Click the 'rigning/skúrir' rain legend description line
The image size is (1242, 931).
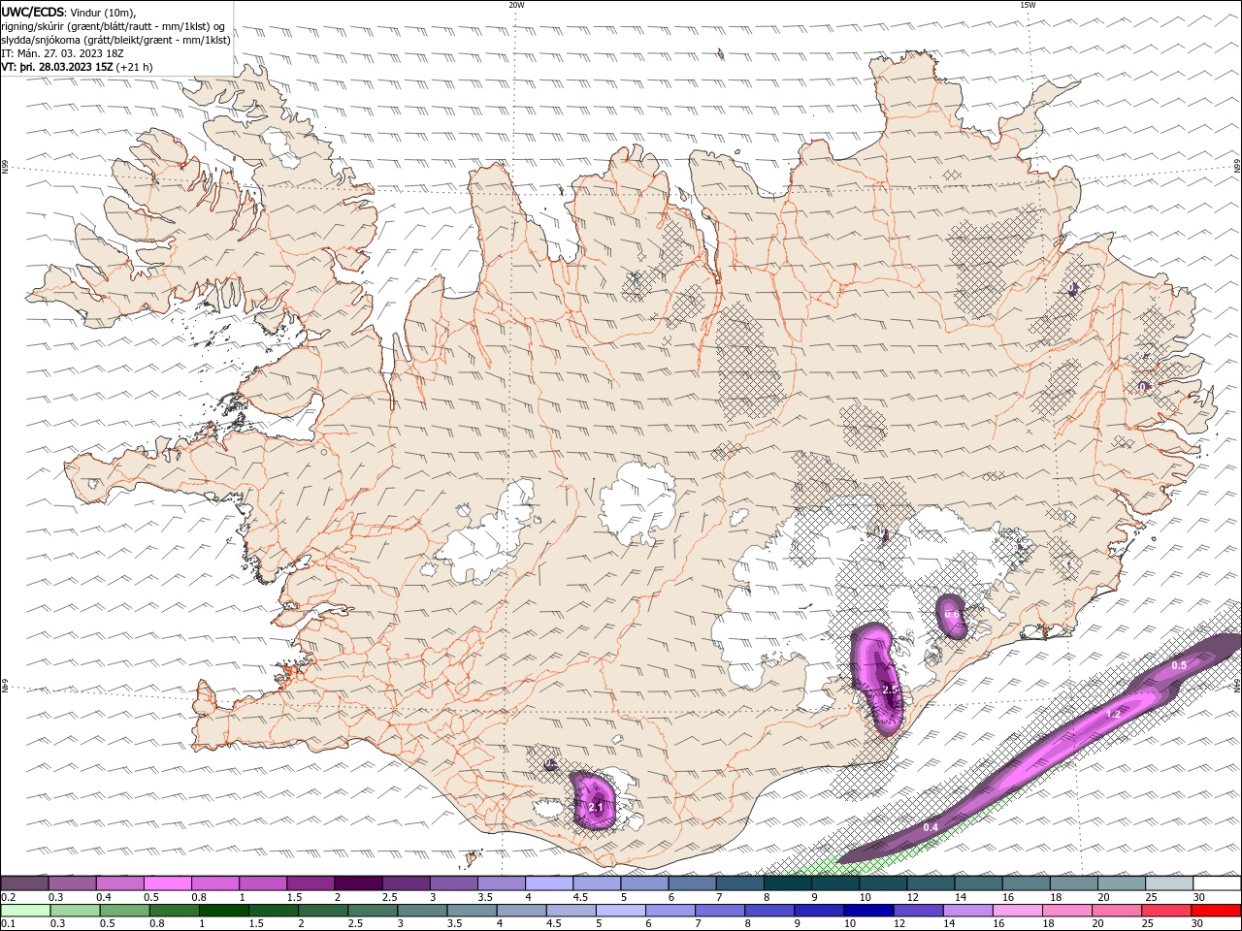114,26
